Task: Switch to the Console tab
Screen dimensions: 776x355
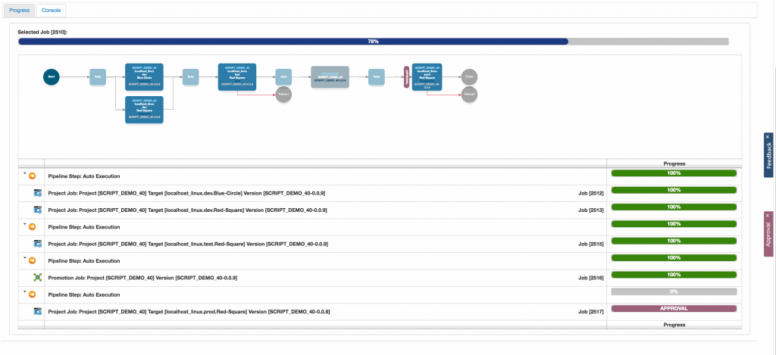Action: pyautogui.click(x=51, y=10)
